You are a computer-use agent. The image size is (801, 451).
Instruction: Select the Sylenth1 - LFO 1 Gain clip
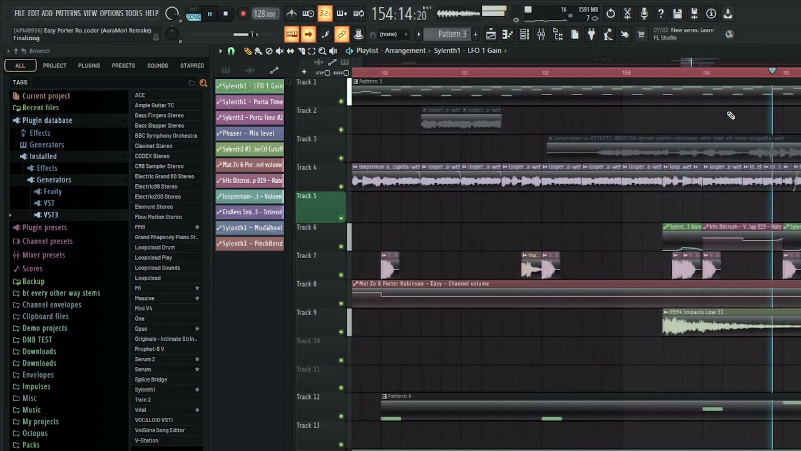250,86
